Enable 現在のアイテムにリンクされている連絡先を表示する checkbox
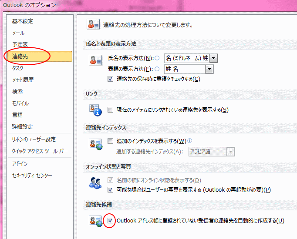Image resolution: width=297 pixels, height=239 pixels. 110,110
